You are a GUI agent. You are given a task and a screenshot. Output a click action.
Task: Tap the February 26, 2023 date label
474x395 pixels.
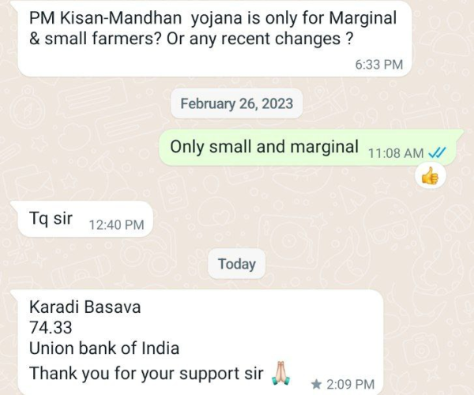click(x=237, y=103)
